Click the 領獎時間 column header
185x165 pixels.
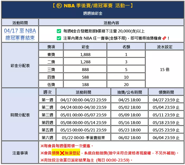[166, 92]
